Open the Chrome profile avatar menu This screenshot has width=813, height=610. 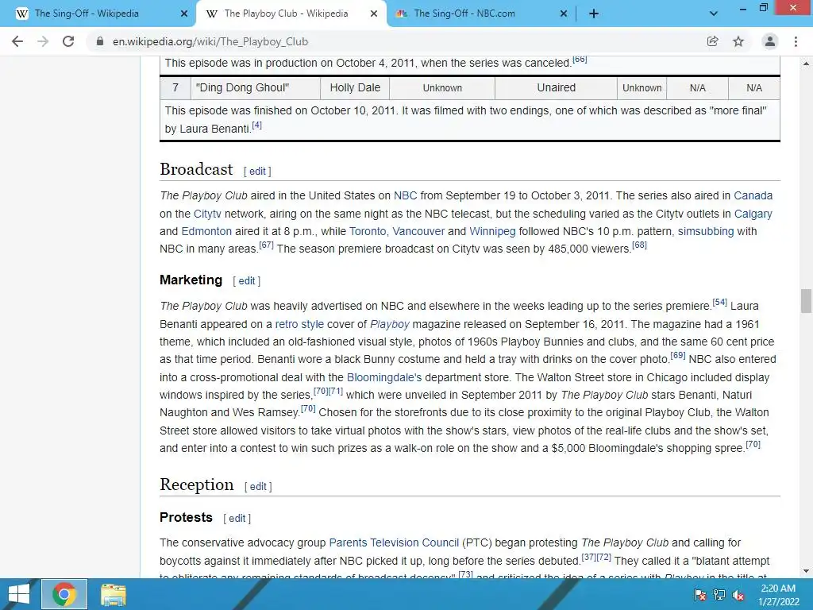click(770, 41)
